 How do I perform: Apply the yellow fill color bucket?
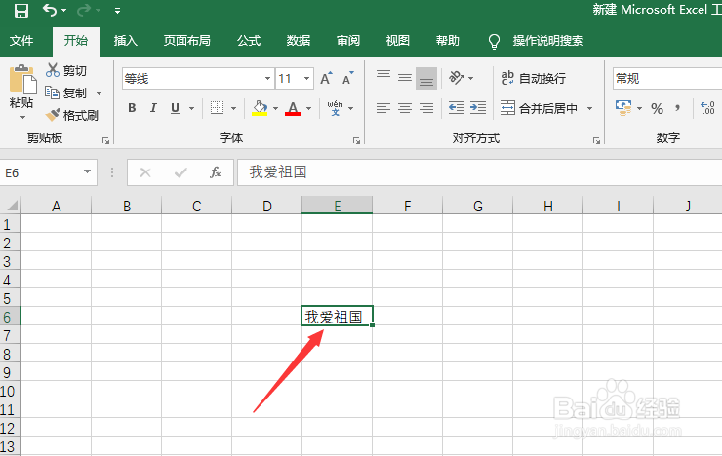pyautogui.click(x=260, y=108)
